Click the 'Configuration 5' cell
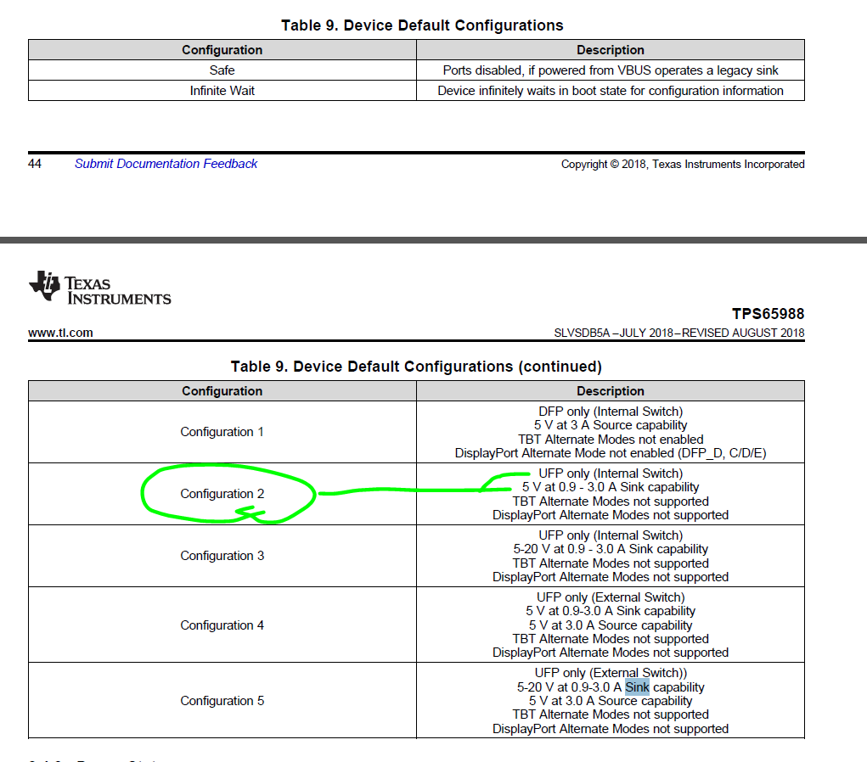Screen dimensions: 867x762 222,701
